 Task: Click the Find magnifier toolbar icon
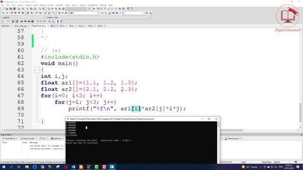point(40,8)
